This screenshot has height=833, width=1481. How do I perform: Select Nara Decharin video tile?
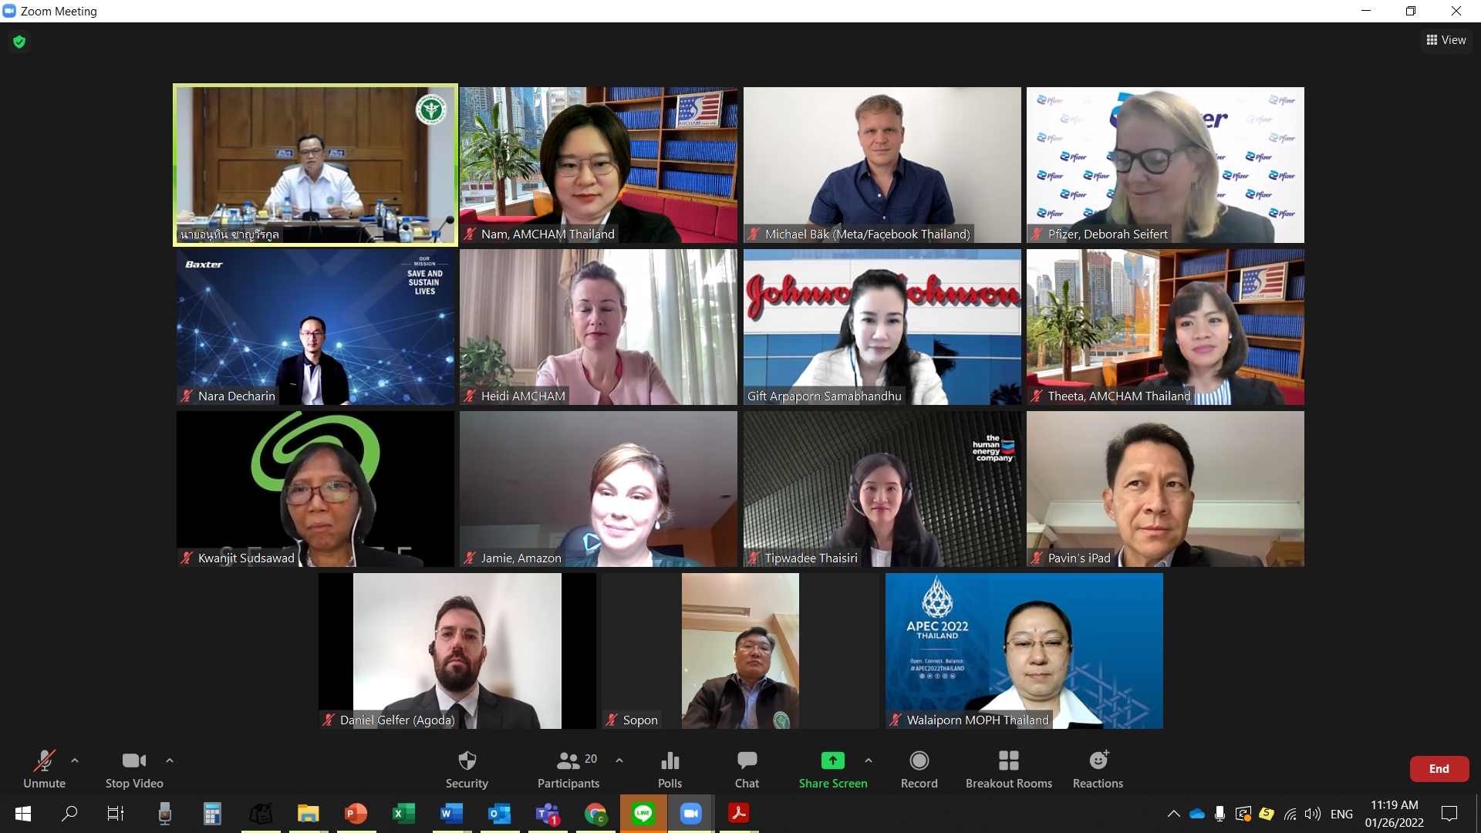(315, 327)
